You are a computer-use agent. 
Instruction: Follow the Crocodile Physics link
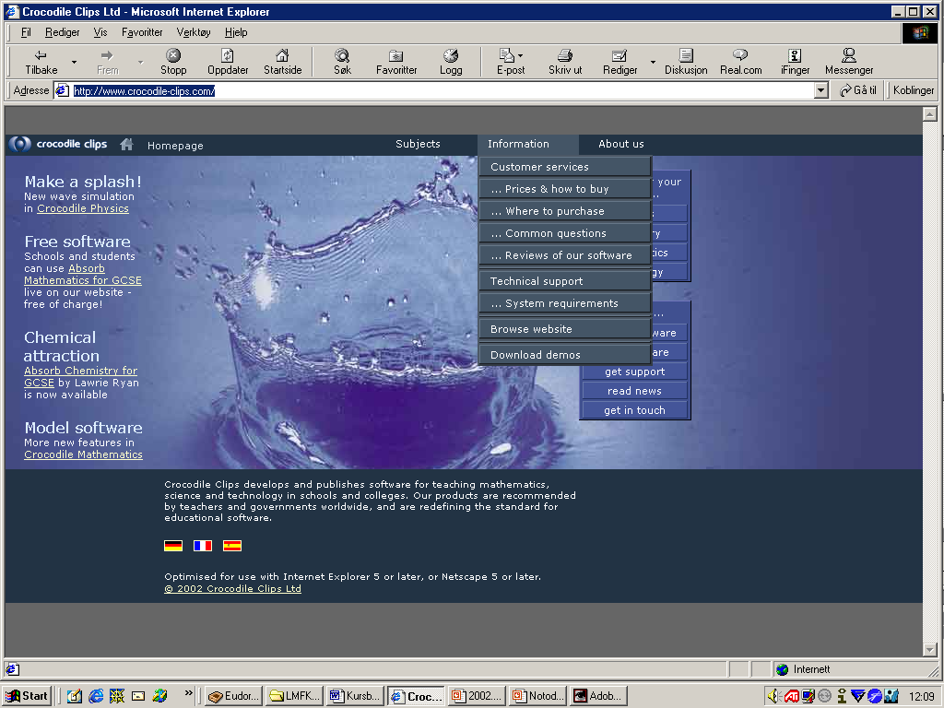click(83, 208)
